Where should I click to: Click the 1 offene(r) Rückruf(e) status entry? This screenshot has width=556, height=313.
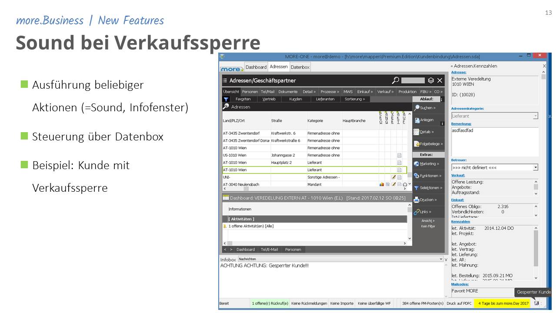(x=270, y=303)
